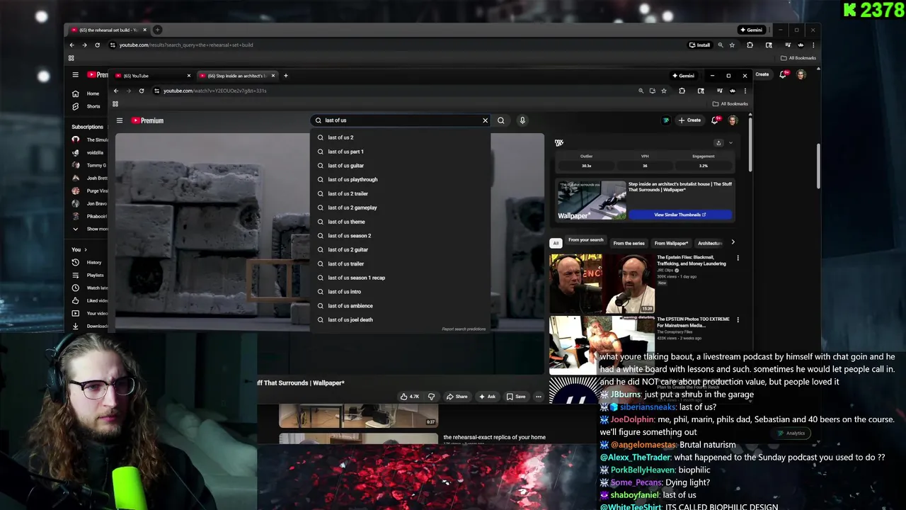Click Install button in the back window's address bar

point(699,45)
